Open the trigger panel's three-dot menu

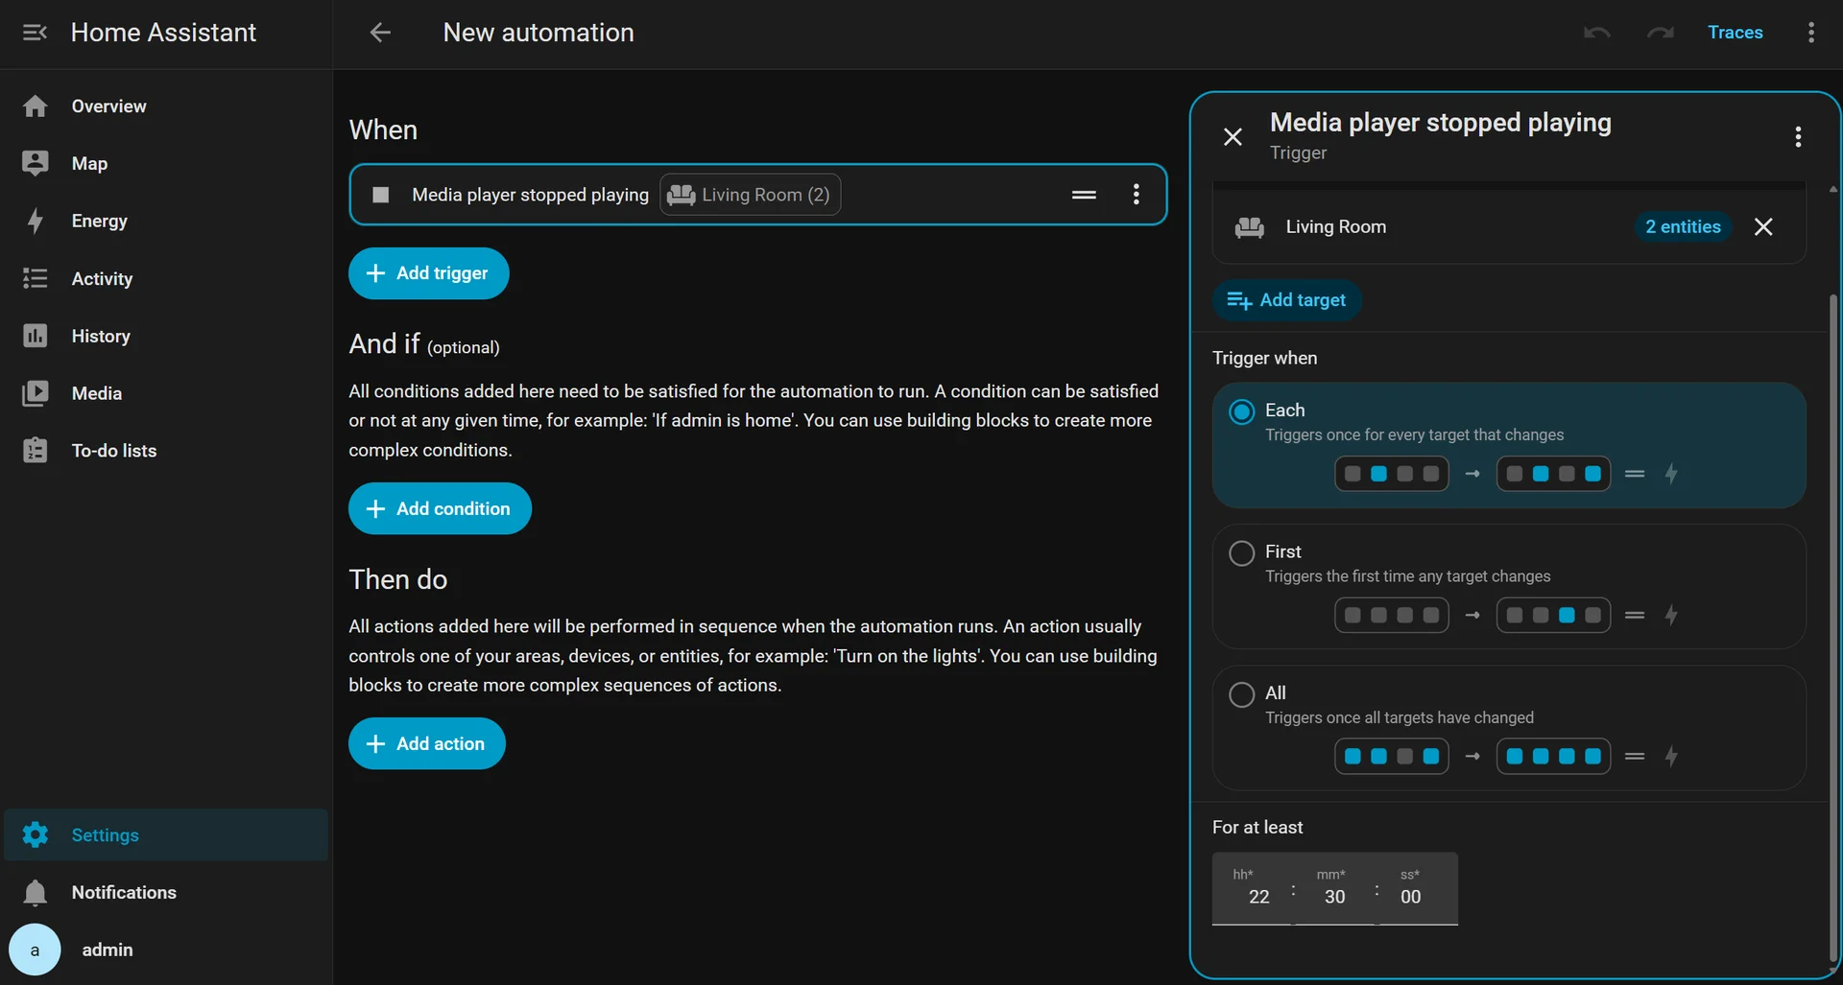(1798, 137)
